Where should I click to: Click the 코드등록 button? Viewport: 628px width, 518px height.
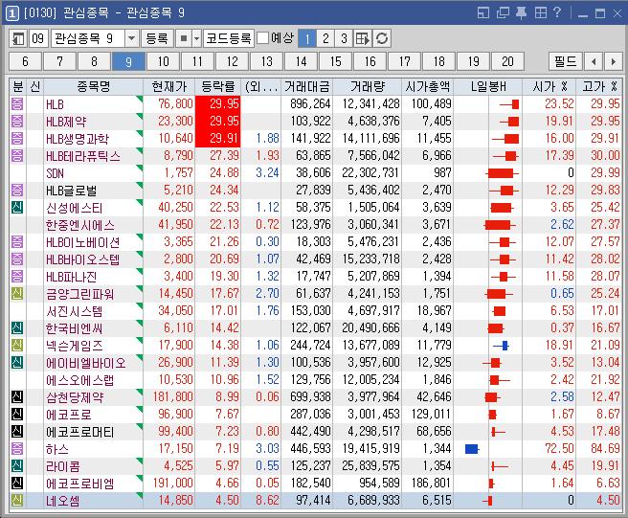pos(228,38)
